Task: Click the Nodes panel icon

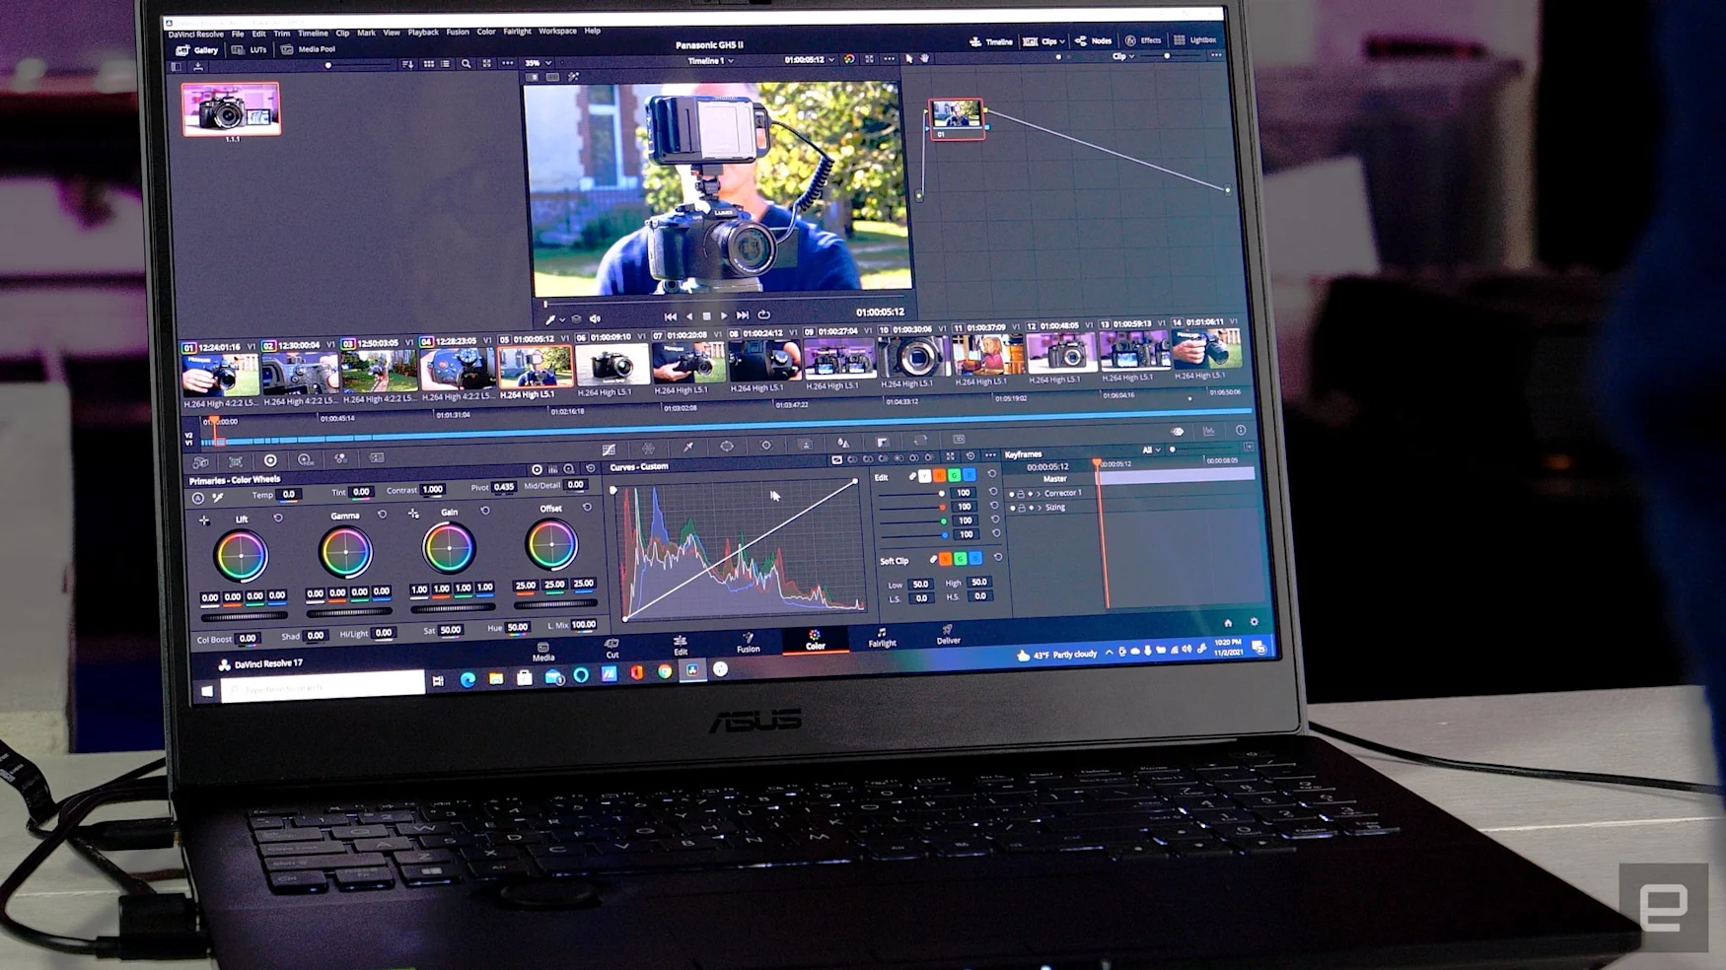Action: coord(1093,41)
